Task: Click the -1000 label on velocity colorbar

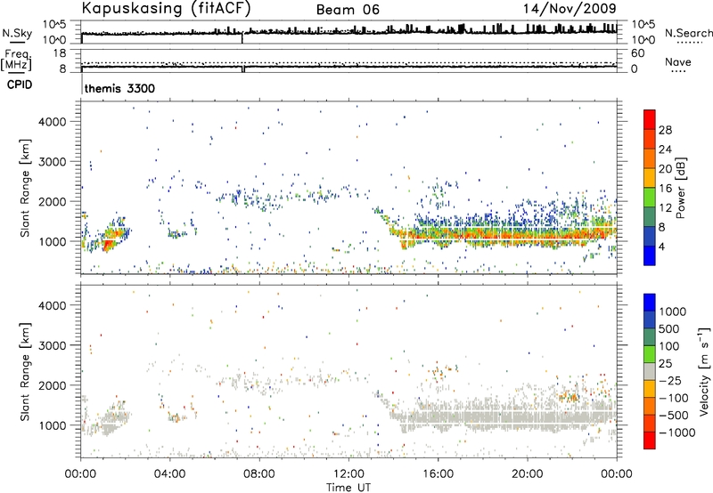Action: [x=676, y=432]
